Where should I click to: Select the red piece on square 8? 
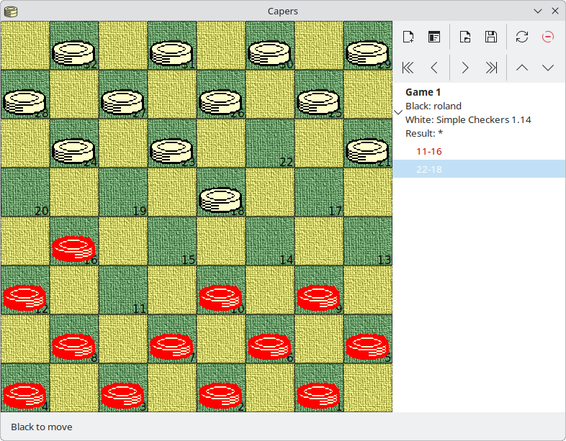click(x=73, y=347)
